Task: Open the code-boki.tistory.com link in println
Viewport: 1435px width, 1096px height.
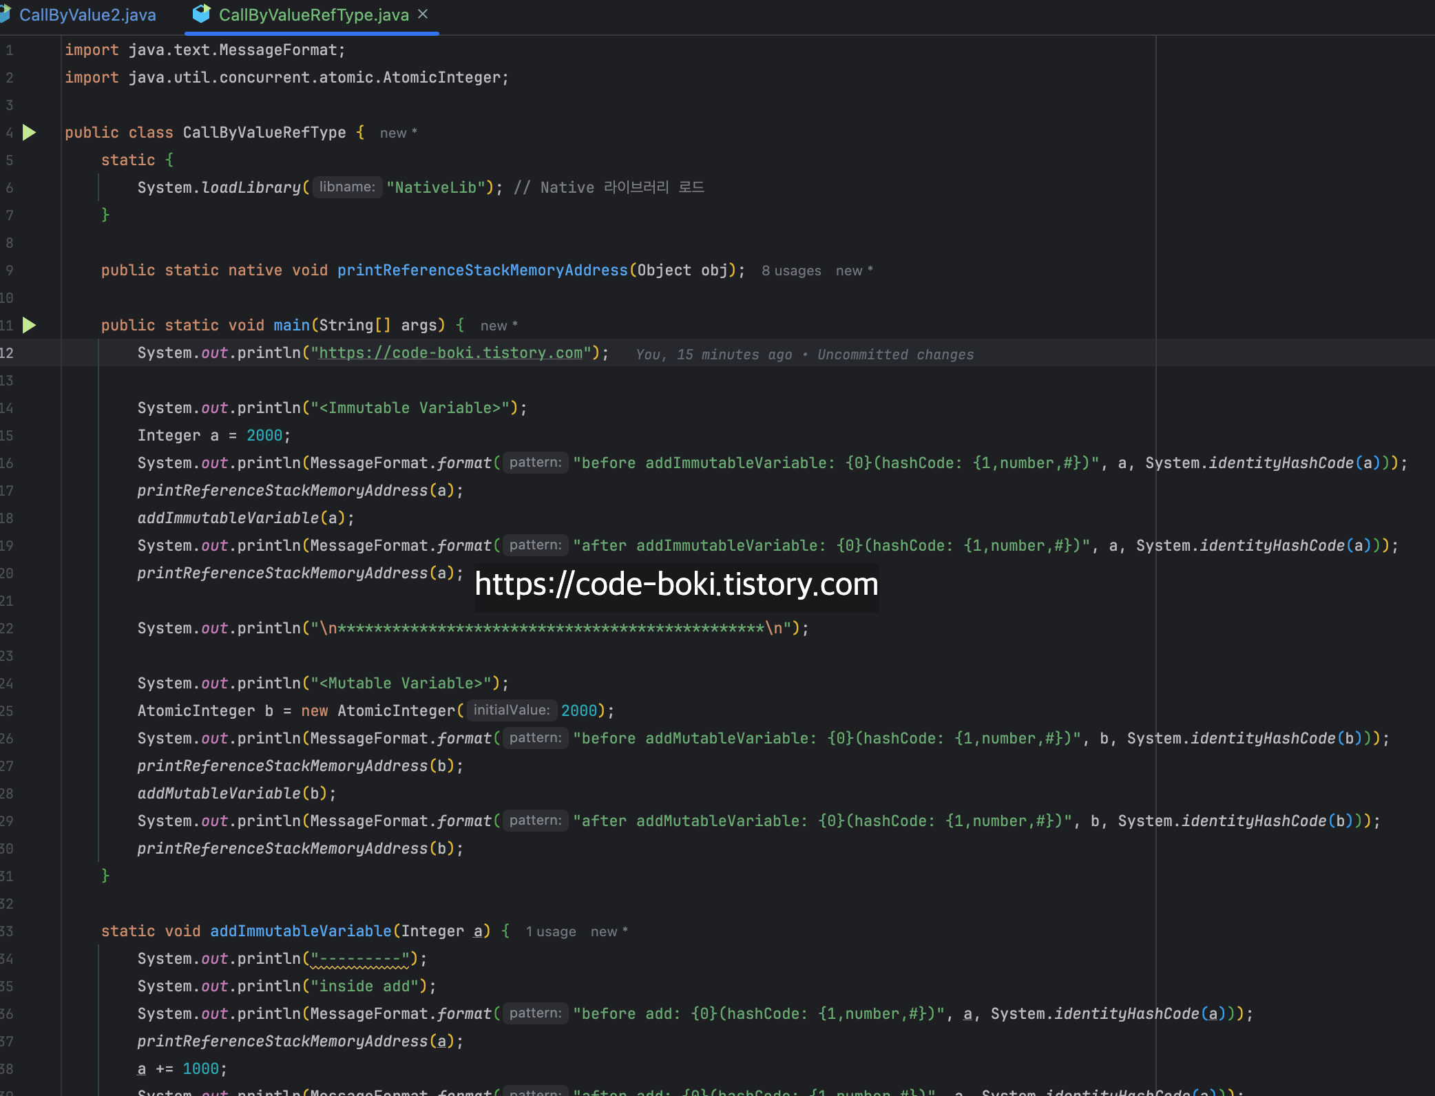Action: pos(451,353)
